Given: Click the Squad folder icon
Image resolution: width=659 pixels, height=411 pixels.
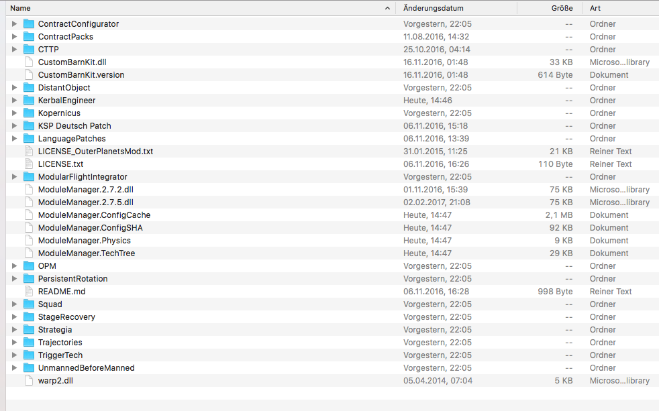Looking at the screenshot, I should click(28, 304).
